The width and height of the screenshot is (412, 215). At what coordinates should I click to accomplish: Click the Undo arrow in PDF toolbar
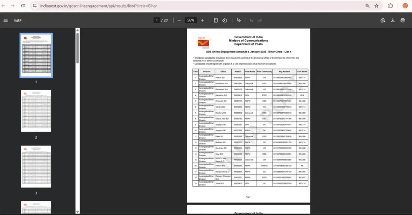pos(251,20)
